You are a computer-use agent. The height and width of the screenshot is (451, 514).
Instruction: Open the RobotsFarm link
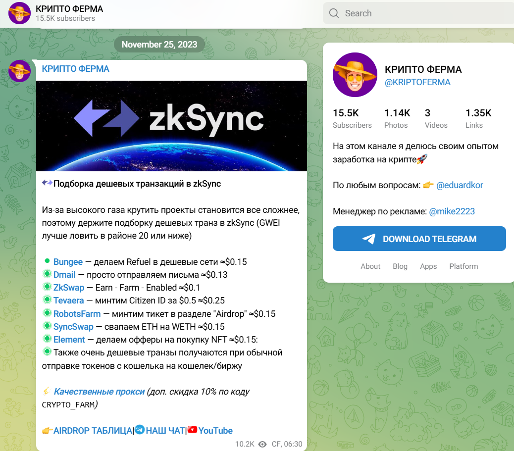pyautogui.click(x=77, y=314)
